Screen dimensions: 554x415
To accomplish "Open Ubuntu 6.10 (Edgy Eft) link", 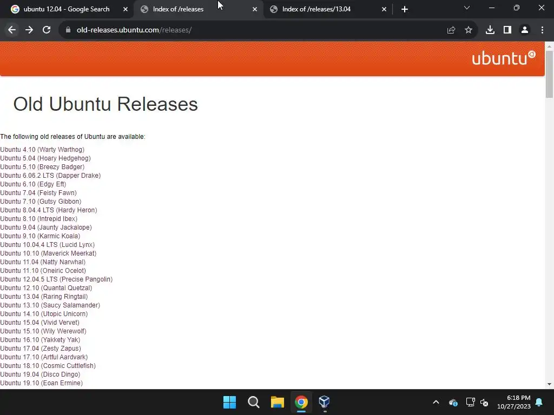I will [33, 184].
